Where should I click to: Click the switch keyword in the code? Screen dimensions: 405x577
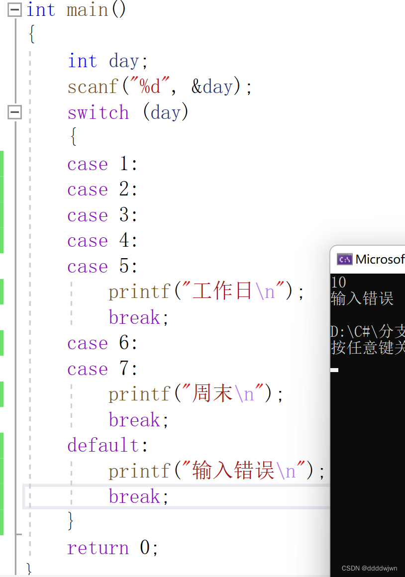pyautogui.click(x=98, y=112)
